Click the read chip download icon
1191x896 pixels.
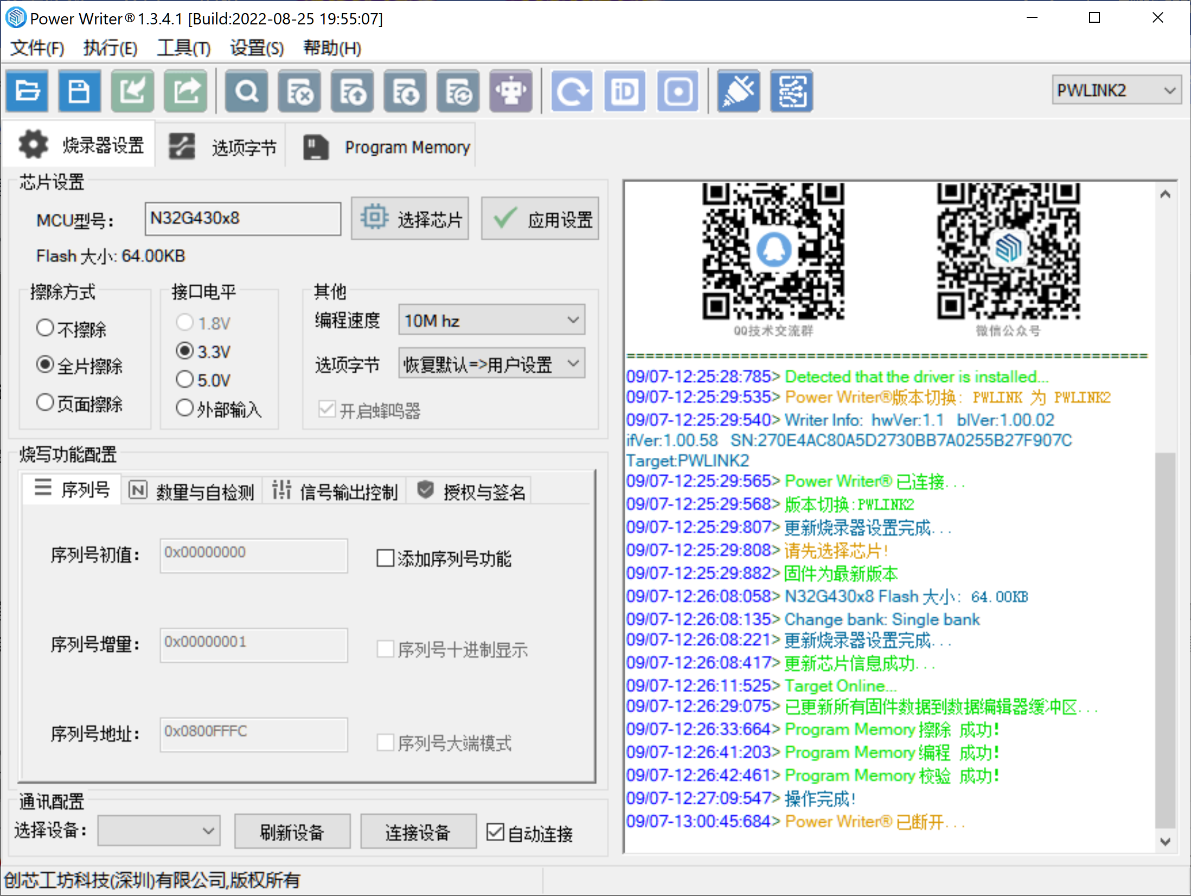[x=405, y=91]
